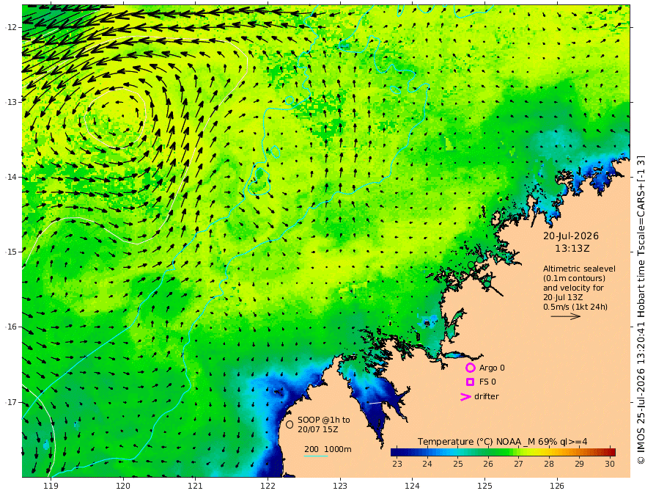Image resolution: width=645 pixels, height=499 pixels.
Task: Click colorbar tick label 25
Action: click(x=458, y=464)
